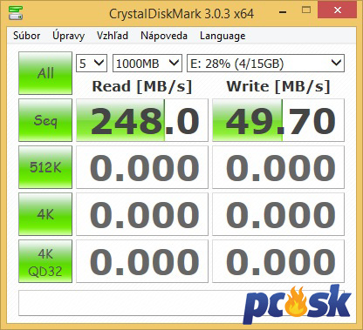Screen dimensions: 363x330
Task: Open the Úpravy menu
Action: pyautogui.click(x=68, y=36)
